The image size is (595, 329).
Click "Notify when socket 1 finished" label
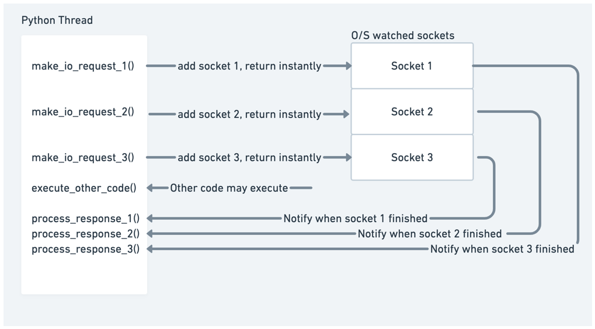355,219
